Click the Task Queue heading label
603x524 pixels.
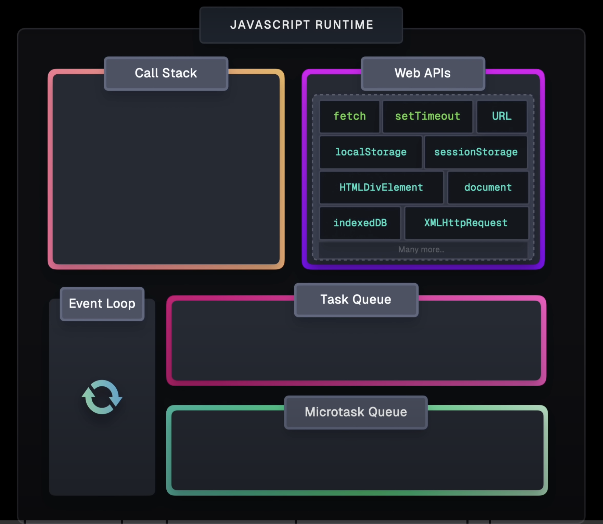356,300
